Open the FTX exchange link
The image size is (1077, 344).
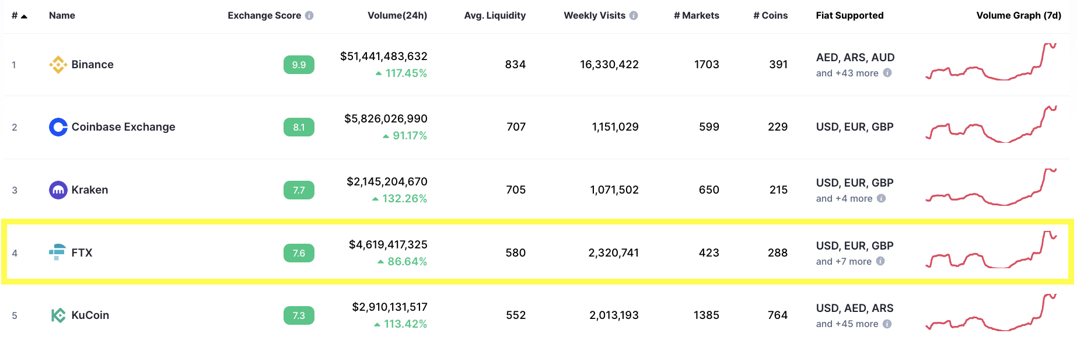82,253
